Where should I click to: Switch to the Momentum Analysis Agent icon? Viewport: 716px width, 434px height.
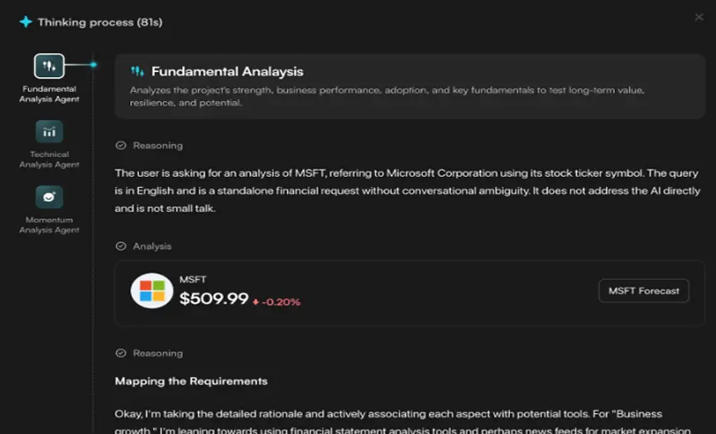point(49,197)
